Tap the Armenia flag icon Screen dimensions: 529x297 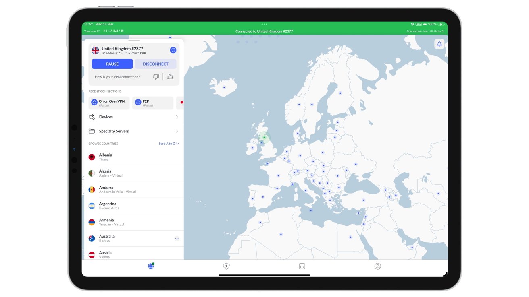(92, 222)
